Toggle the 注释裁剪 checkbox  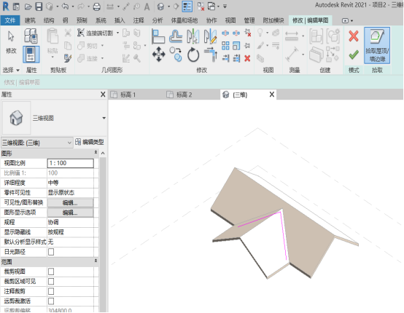pos(51,291)
